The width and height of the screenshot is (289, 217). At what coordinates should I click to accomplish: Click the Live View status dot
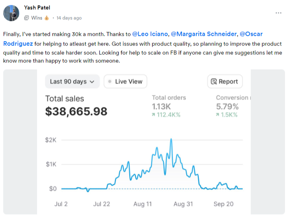coord(110,82)
